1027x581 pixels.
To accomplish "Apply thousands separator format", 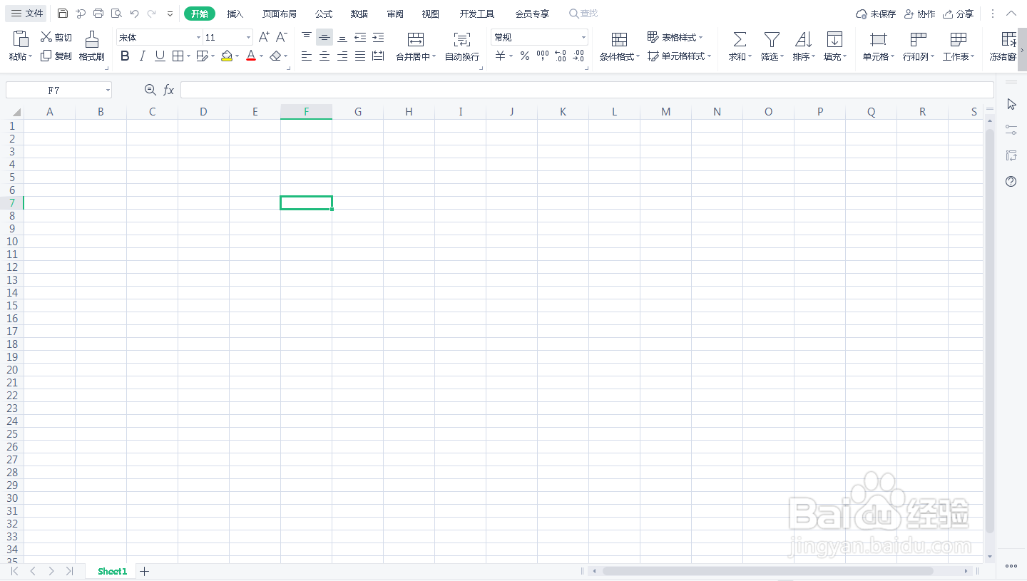I will pos(543,56).
